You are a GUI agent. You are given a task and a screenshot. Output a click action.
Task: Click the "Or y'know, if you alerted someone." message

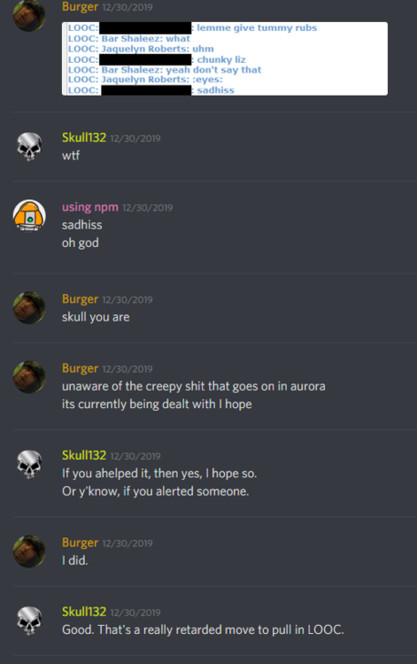point(155,491)
